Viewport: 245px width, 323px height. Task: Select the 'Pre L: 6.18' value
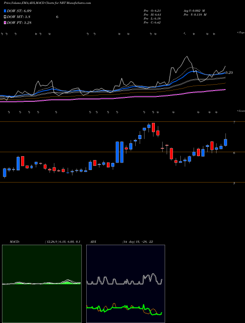[152, 19]
